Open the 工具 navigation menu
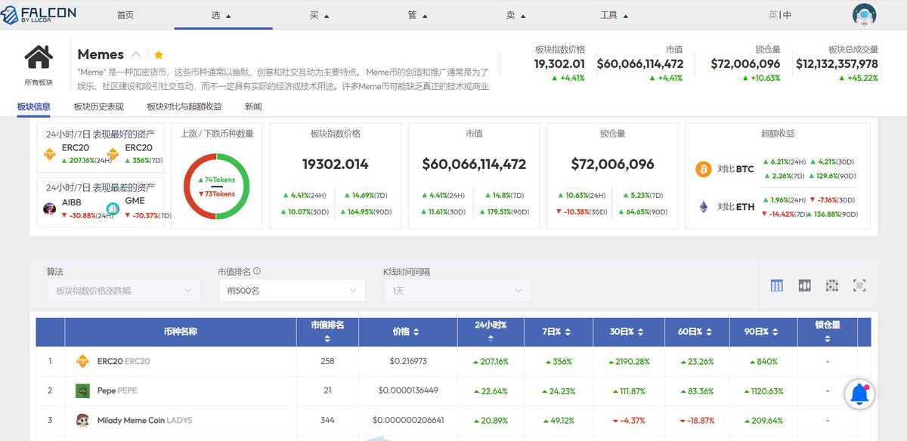The image size is (907, 441). tap(614, 15)
